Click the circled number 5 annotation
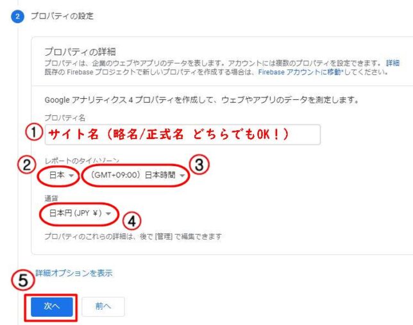The width and height of the screenshot is (413, 325). tap(23, 280)
